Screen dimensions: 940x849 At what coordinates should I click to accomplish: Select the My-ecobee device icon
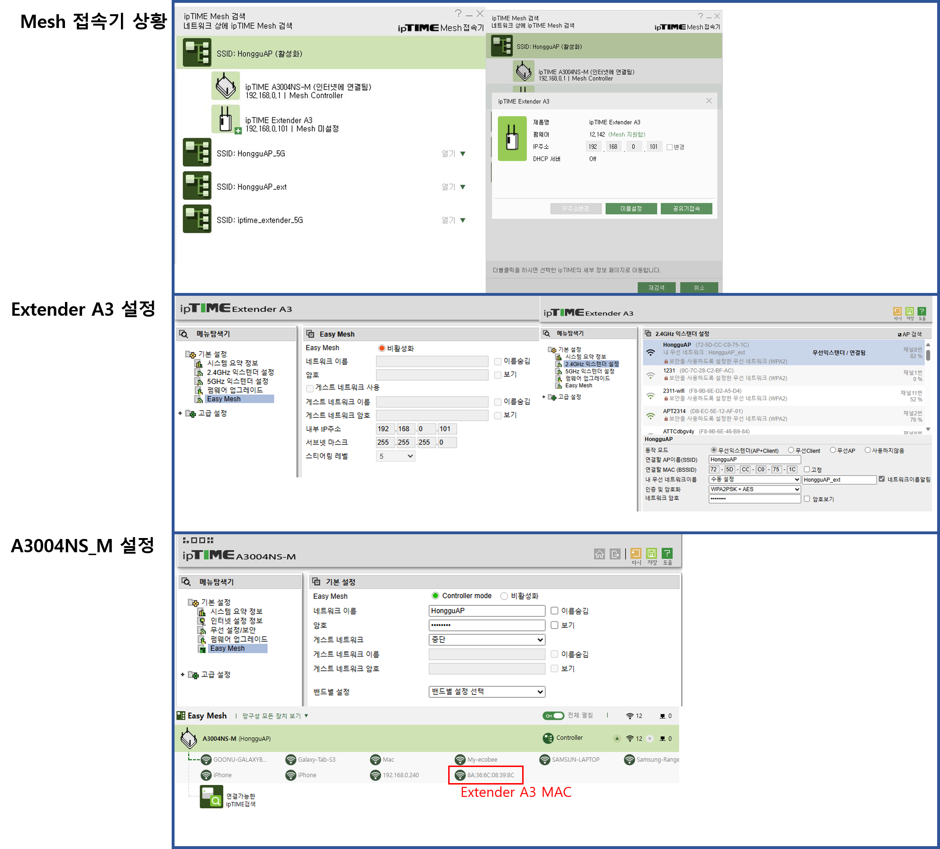(460, 760)
